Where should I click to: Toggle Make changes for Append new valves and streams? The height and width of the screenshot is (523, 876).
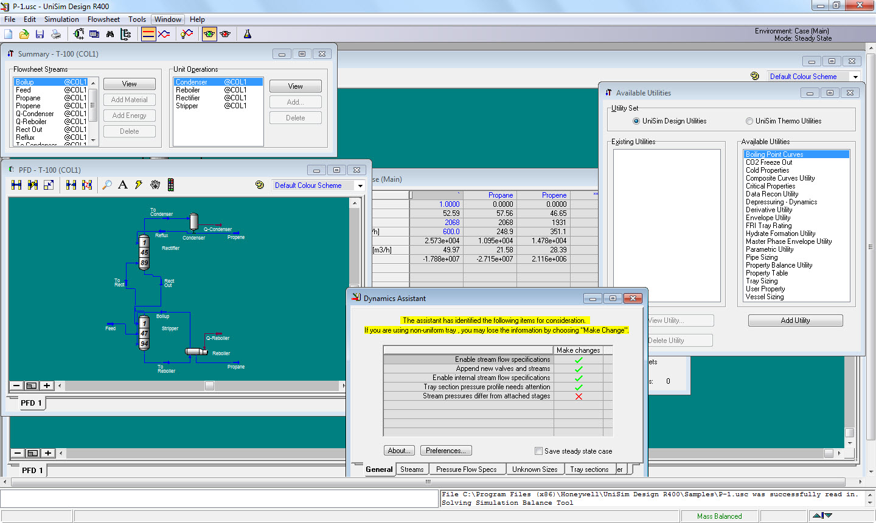pyautogui.click(x=579, y=369)
